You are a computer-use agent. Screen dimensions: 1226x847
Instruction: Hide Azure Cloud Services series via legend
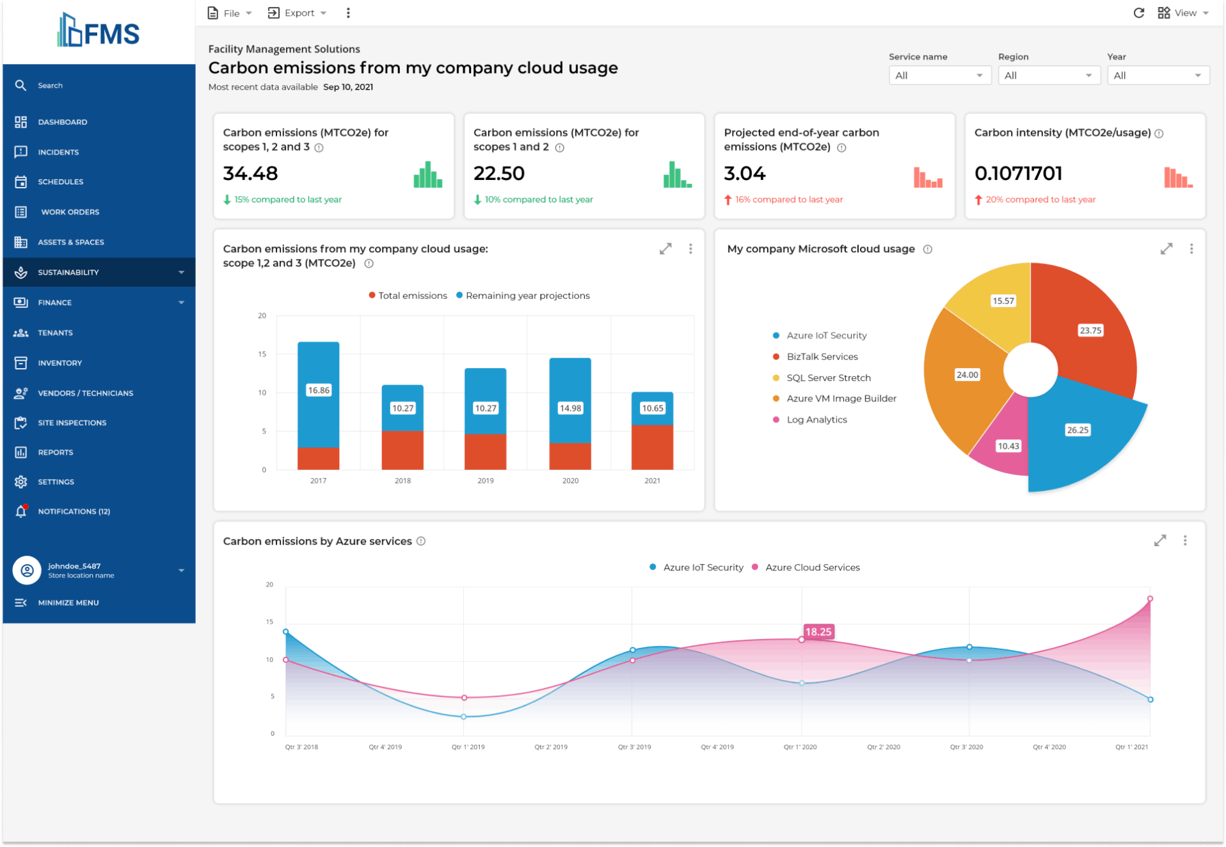click(x=807, y=567)
